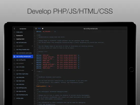Tap the iPad home button
The image size is (140, 105).
(131, 69)
